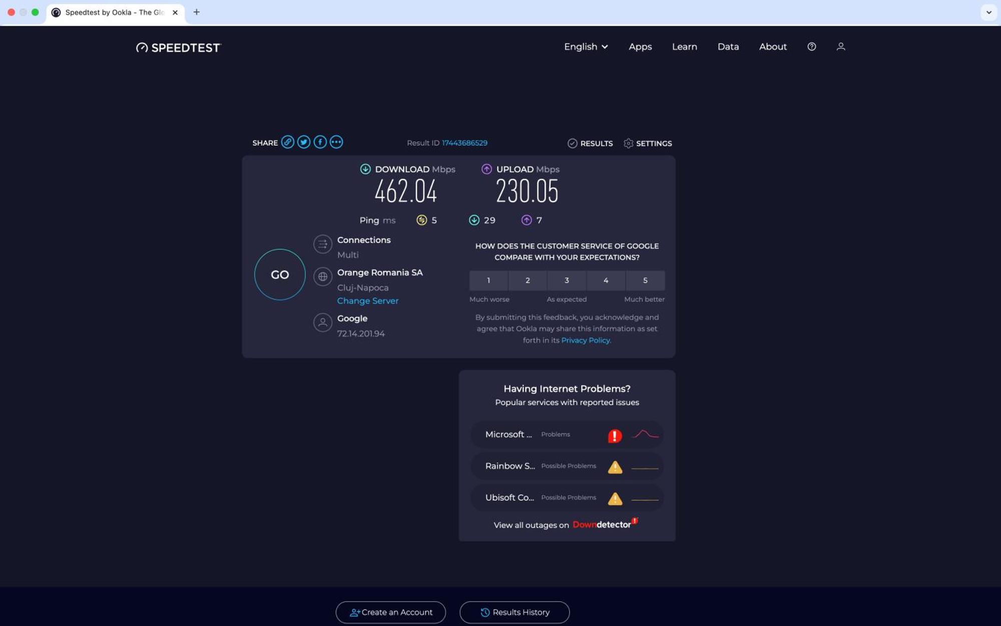Open help via the question mark icon

(x=812, y=47)
